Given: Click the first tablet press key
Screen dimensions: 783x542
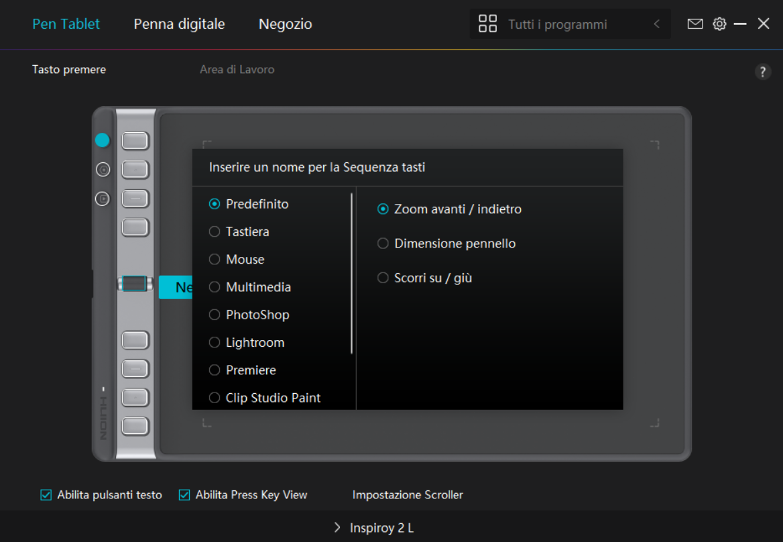Looking at the screenshot, I should tap(135, 141).
